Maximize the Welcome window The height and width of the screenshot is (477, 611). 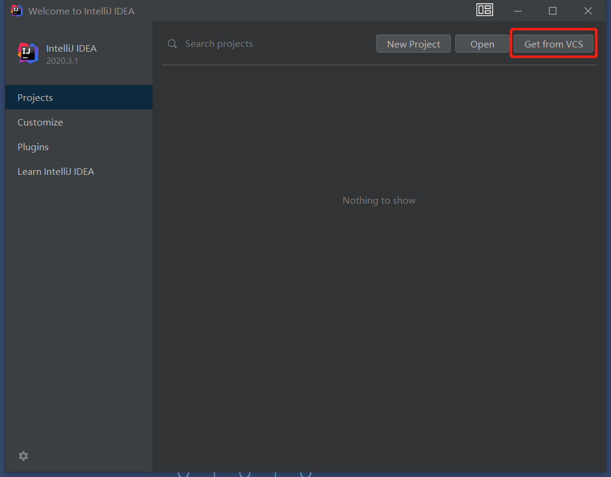click(x=553, y=11)
